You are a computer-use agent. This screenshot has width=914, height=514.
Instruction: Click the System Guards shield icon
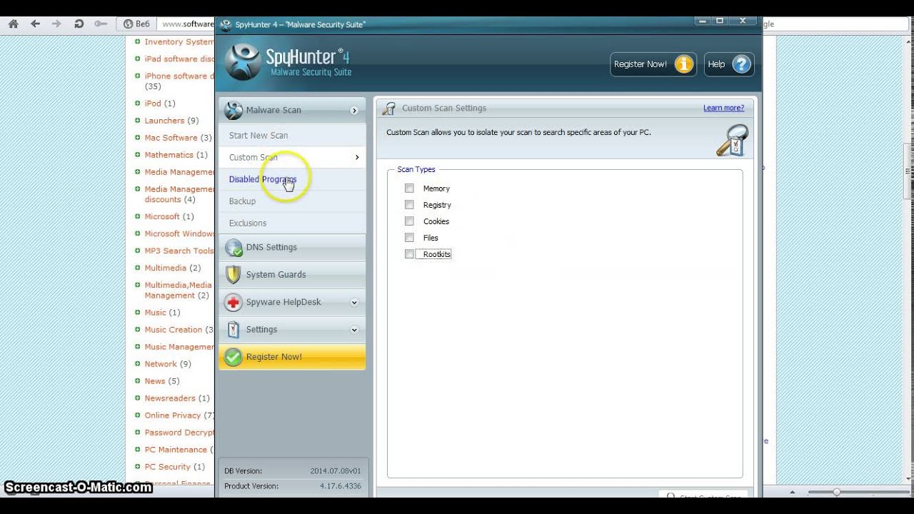point(233,275)
